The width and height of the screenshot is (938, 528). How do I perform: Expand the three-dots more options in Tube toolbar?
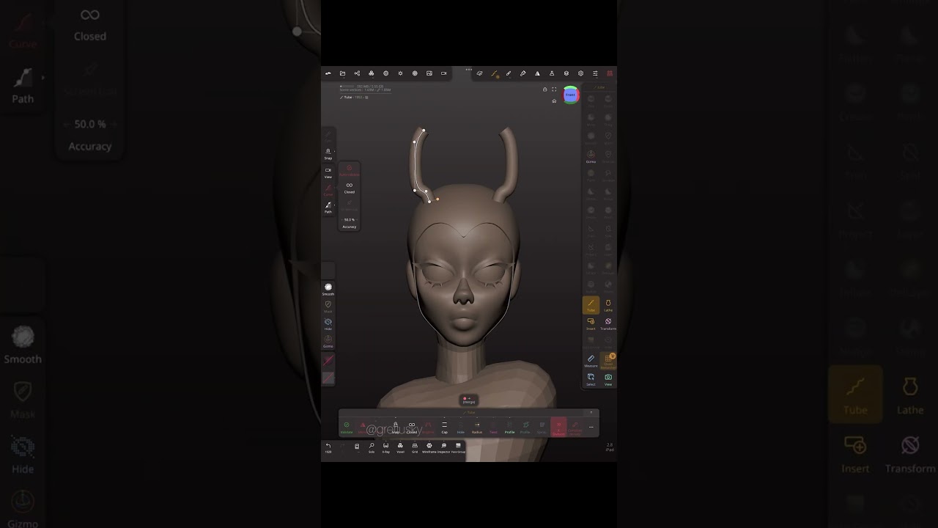point(591,427)
